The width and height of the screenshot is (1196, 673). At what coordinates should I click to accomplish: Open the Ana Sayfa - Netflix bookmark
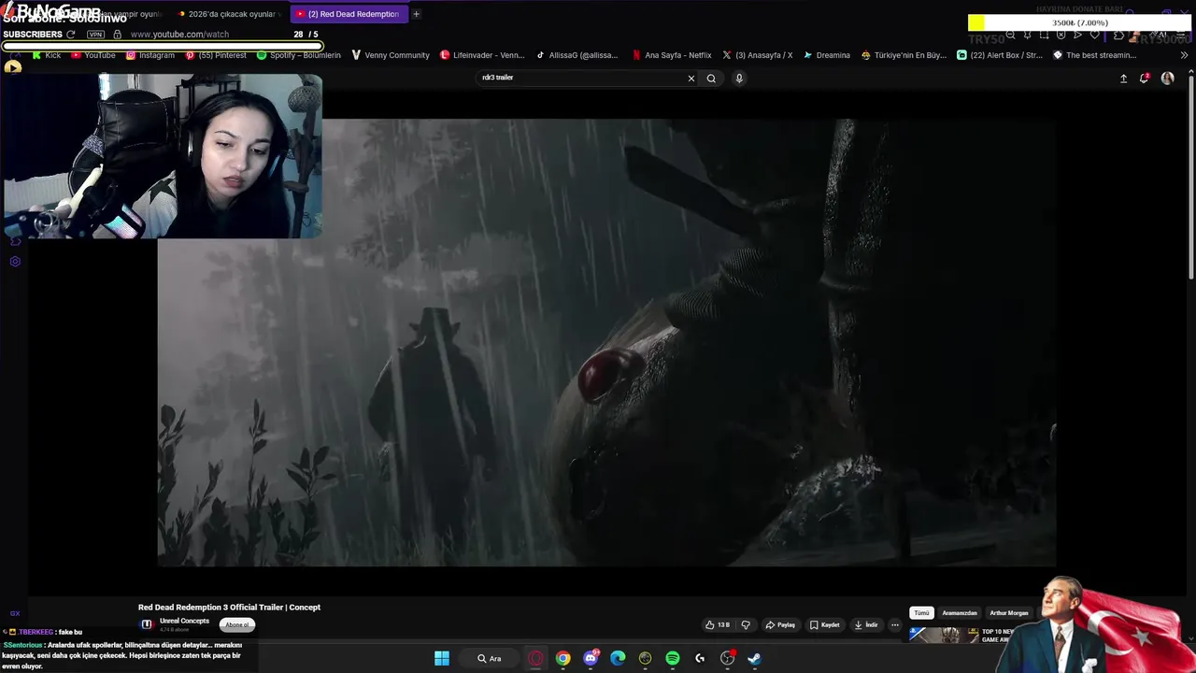672,55
